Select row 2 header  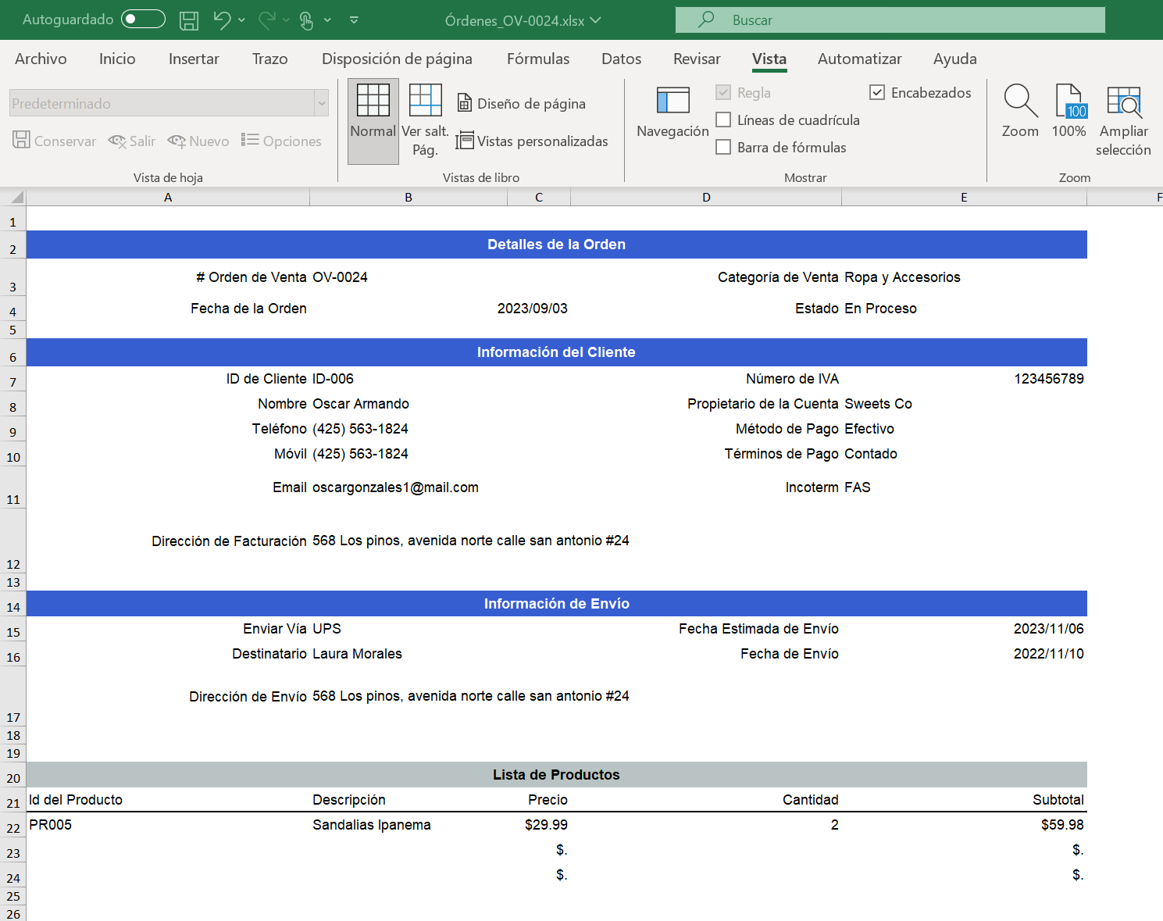13,245
